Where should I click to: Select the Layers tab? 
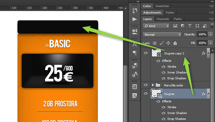tap(148, 19)
